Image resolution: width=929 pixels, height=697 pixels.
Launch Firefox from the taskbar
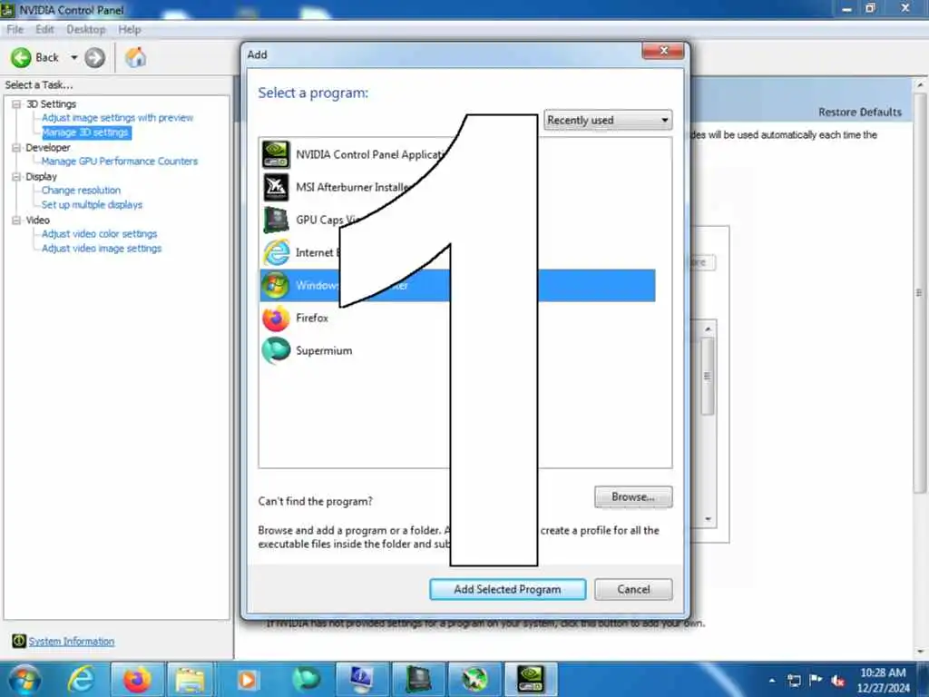point(137,680)
